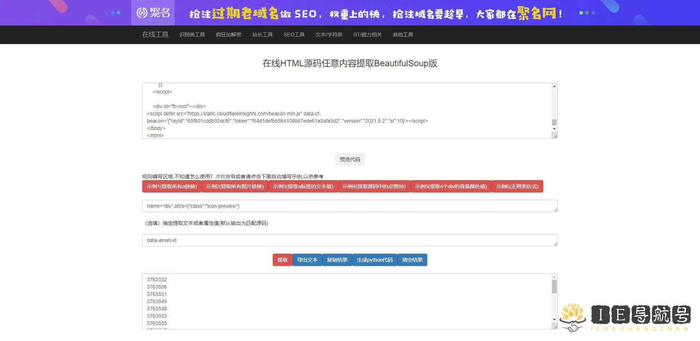The width and height of the screenshot is (700, 341).
Task: Click 示例6(正则表达式) example button
Action: click(517, 186)
